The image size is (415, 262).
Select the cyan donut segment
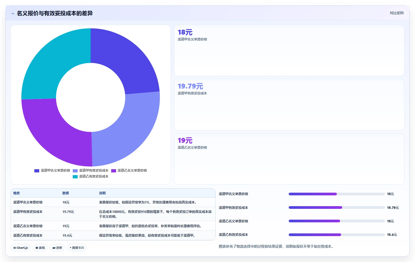(54, 62)
